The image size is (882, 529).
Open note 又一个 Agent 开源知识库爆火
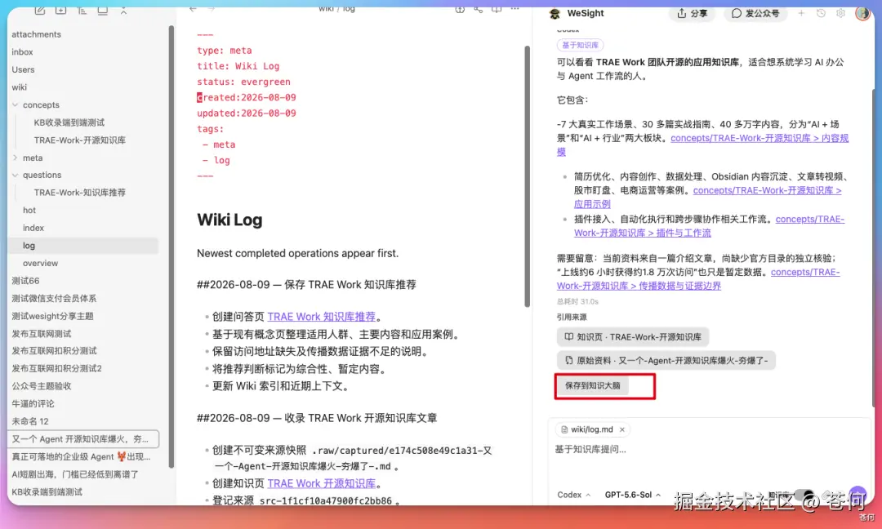pos(83,439)
